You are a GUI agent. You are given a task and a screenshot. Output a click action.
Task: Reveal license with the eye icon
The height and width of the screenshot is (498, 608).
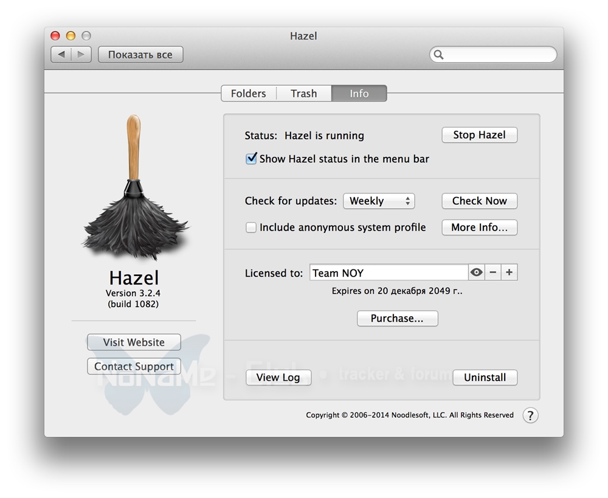(x=476, y=272)
